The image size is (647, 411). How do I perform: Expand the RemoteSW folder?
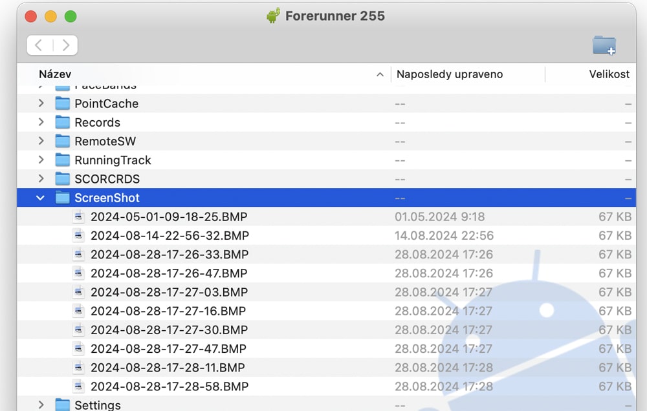tap(41, 141)
